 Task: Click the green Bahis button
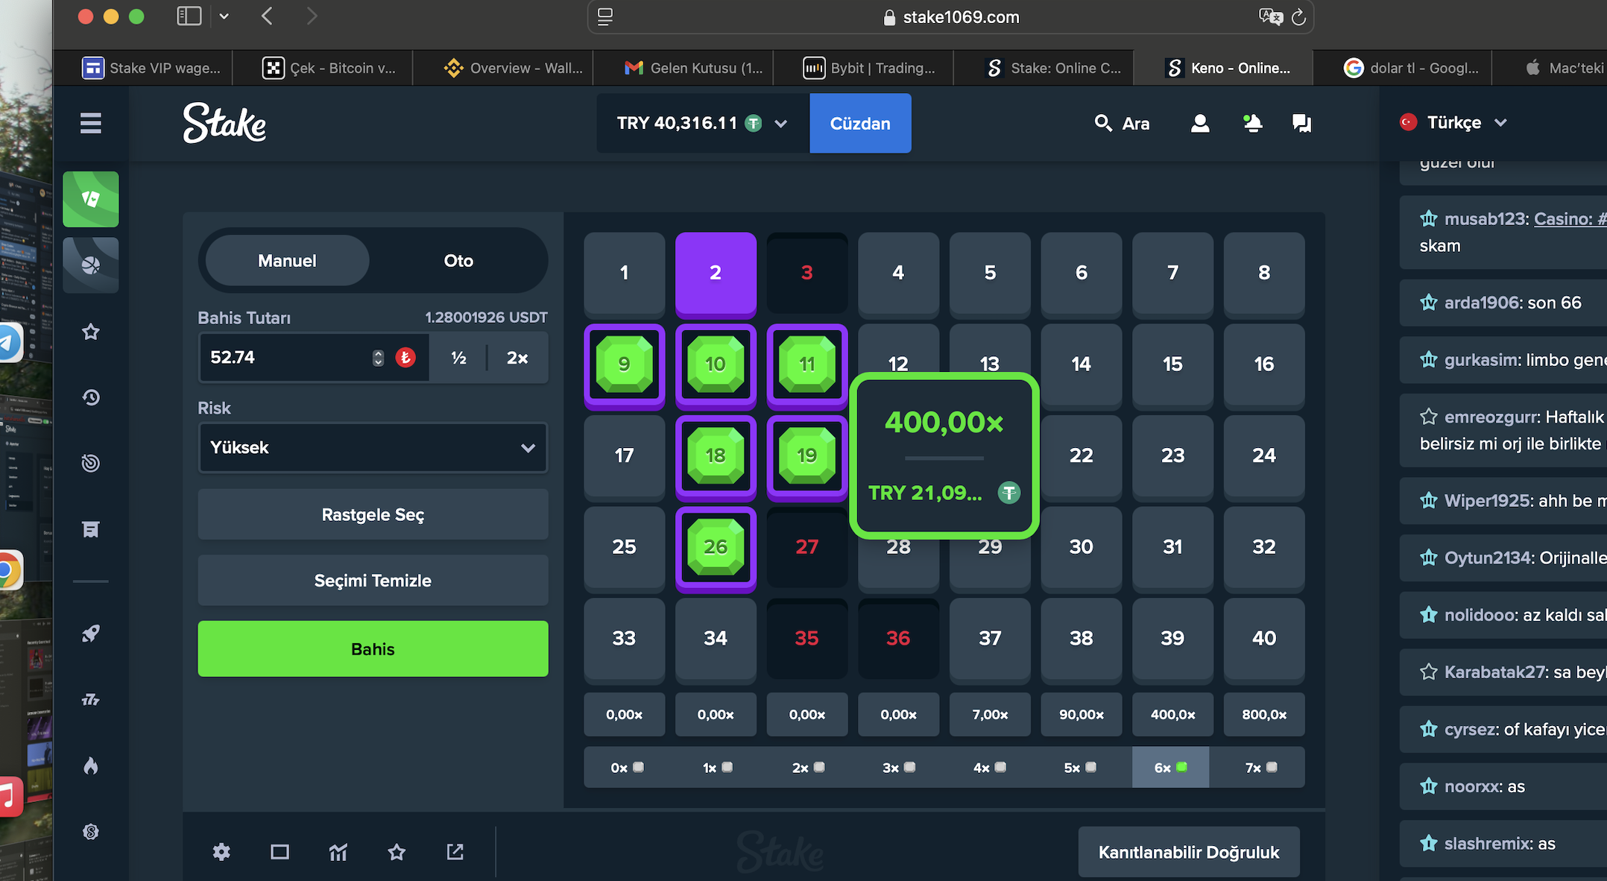[x=373, y=649]
